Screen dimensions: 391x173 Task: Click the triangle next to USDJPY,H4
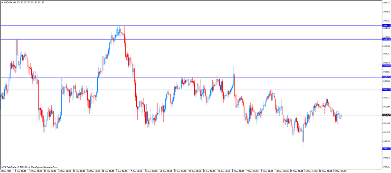tap(2, 2)
